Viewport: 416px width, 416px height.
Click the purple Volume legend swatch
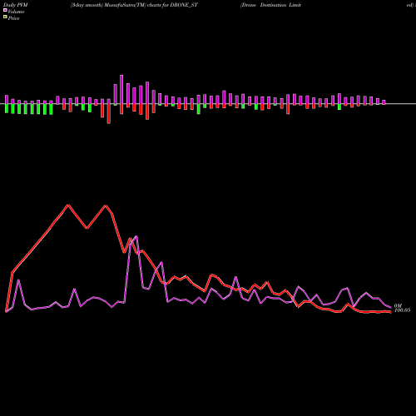5,10
